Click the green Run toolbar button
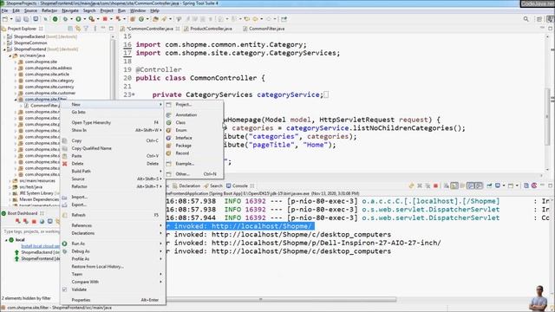555x312 pixels. 78,19
